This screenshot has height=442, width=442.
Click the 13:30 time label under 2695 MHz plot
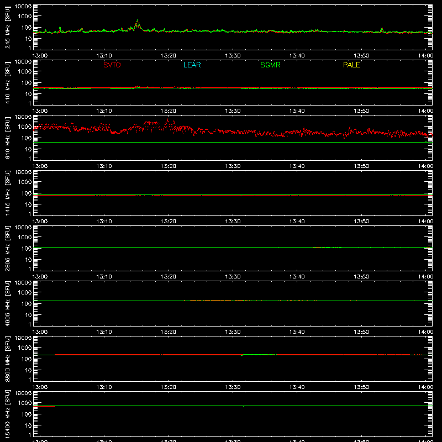pos(233,277)
